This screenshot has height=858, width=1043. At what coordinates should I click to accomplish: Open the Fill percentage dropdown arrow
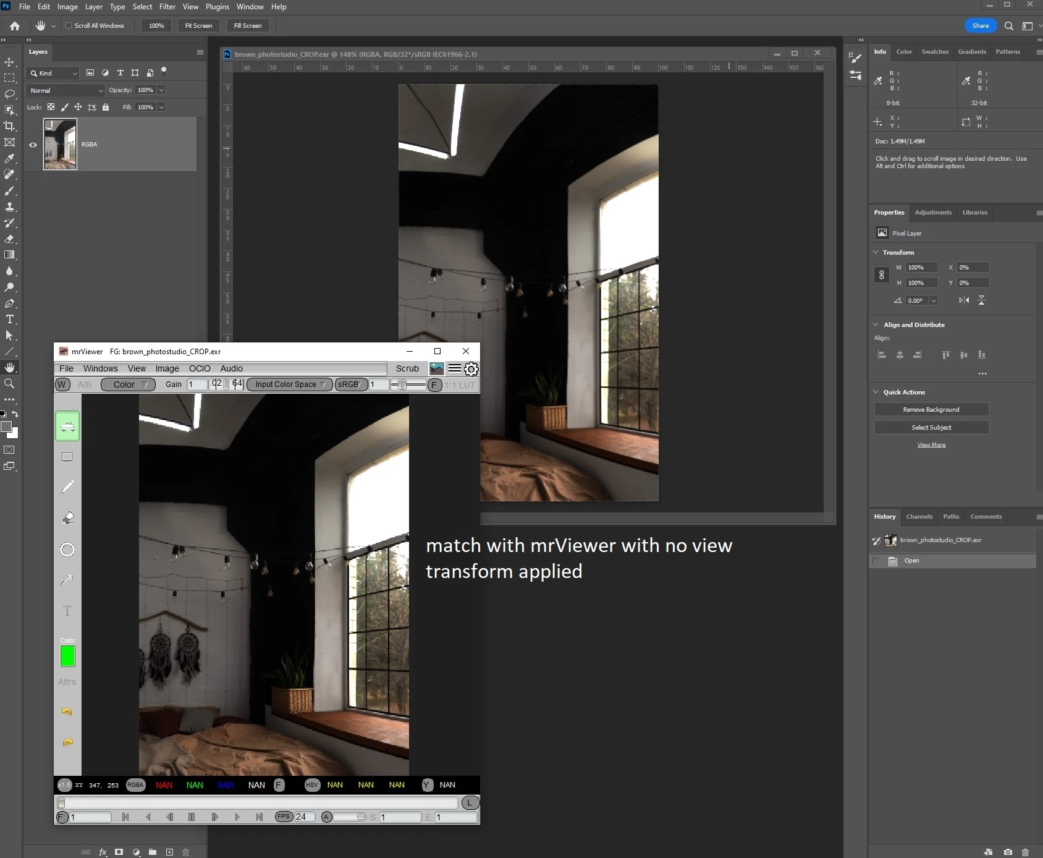161,108
